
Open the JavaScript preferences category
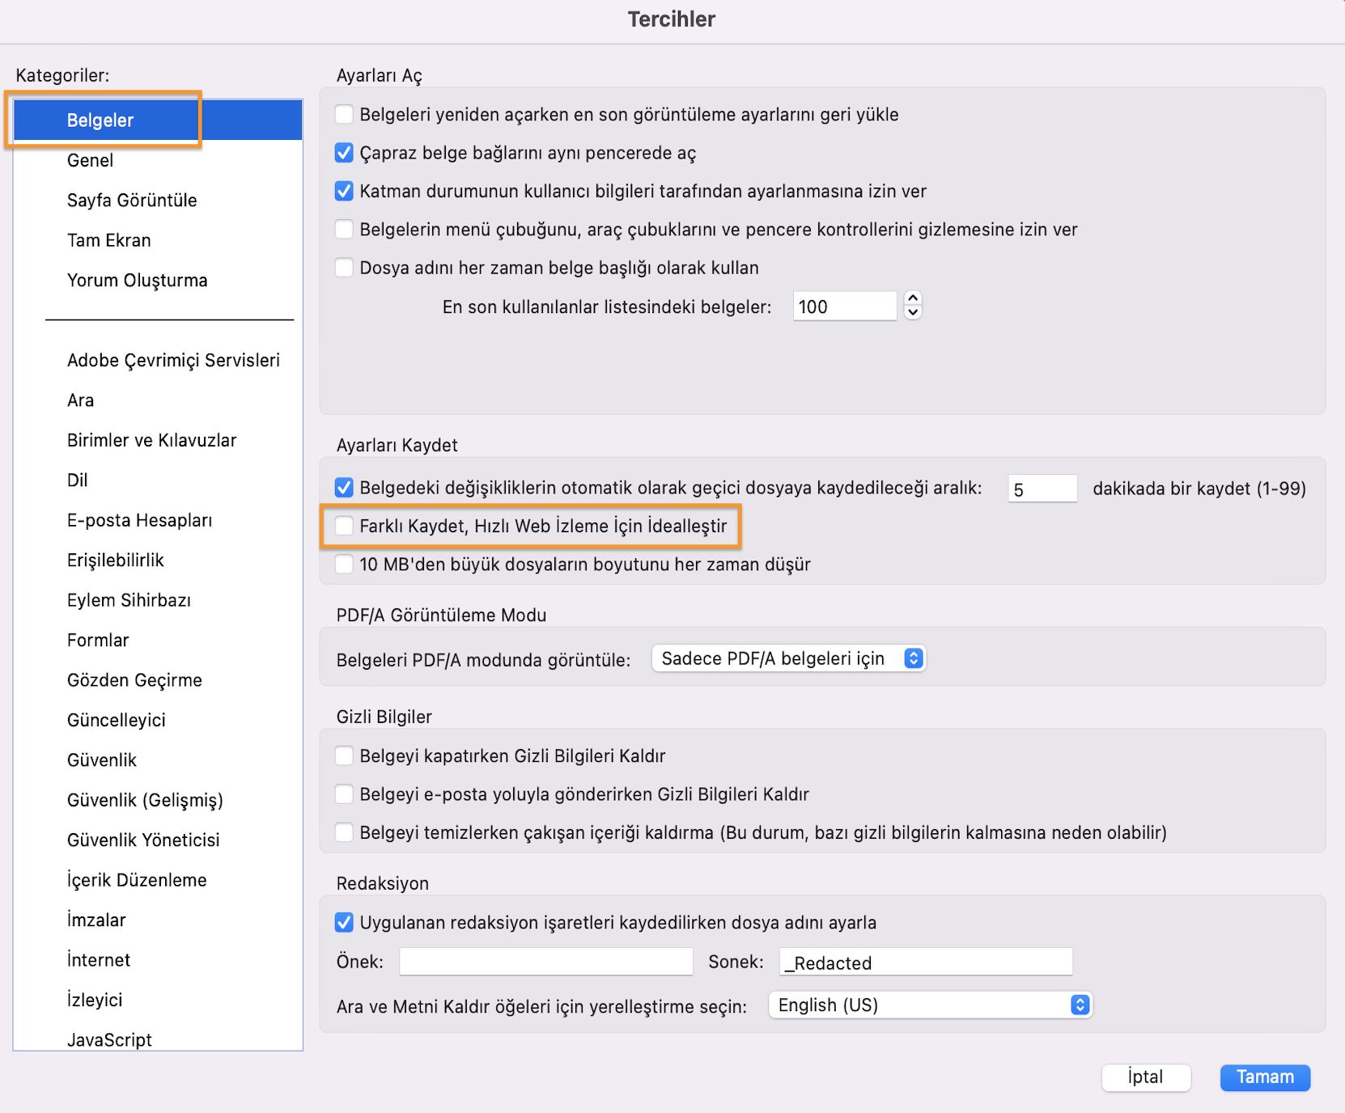pos(109,1039)
